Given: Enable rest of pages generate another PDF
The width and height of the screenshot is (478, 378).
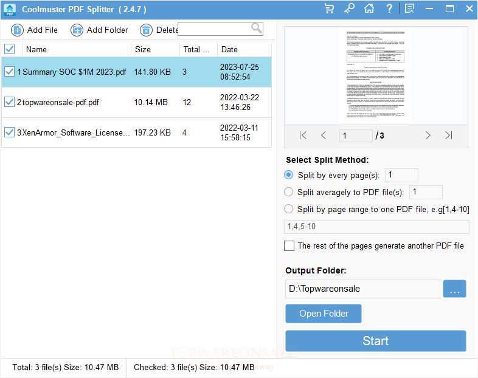Looking at the screenshot, I should 289,246.
